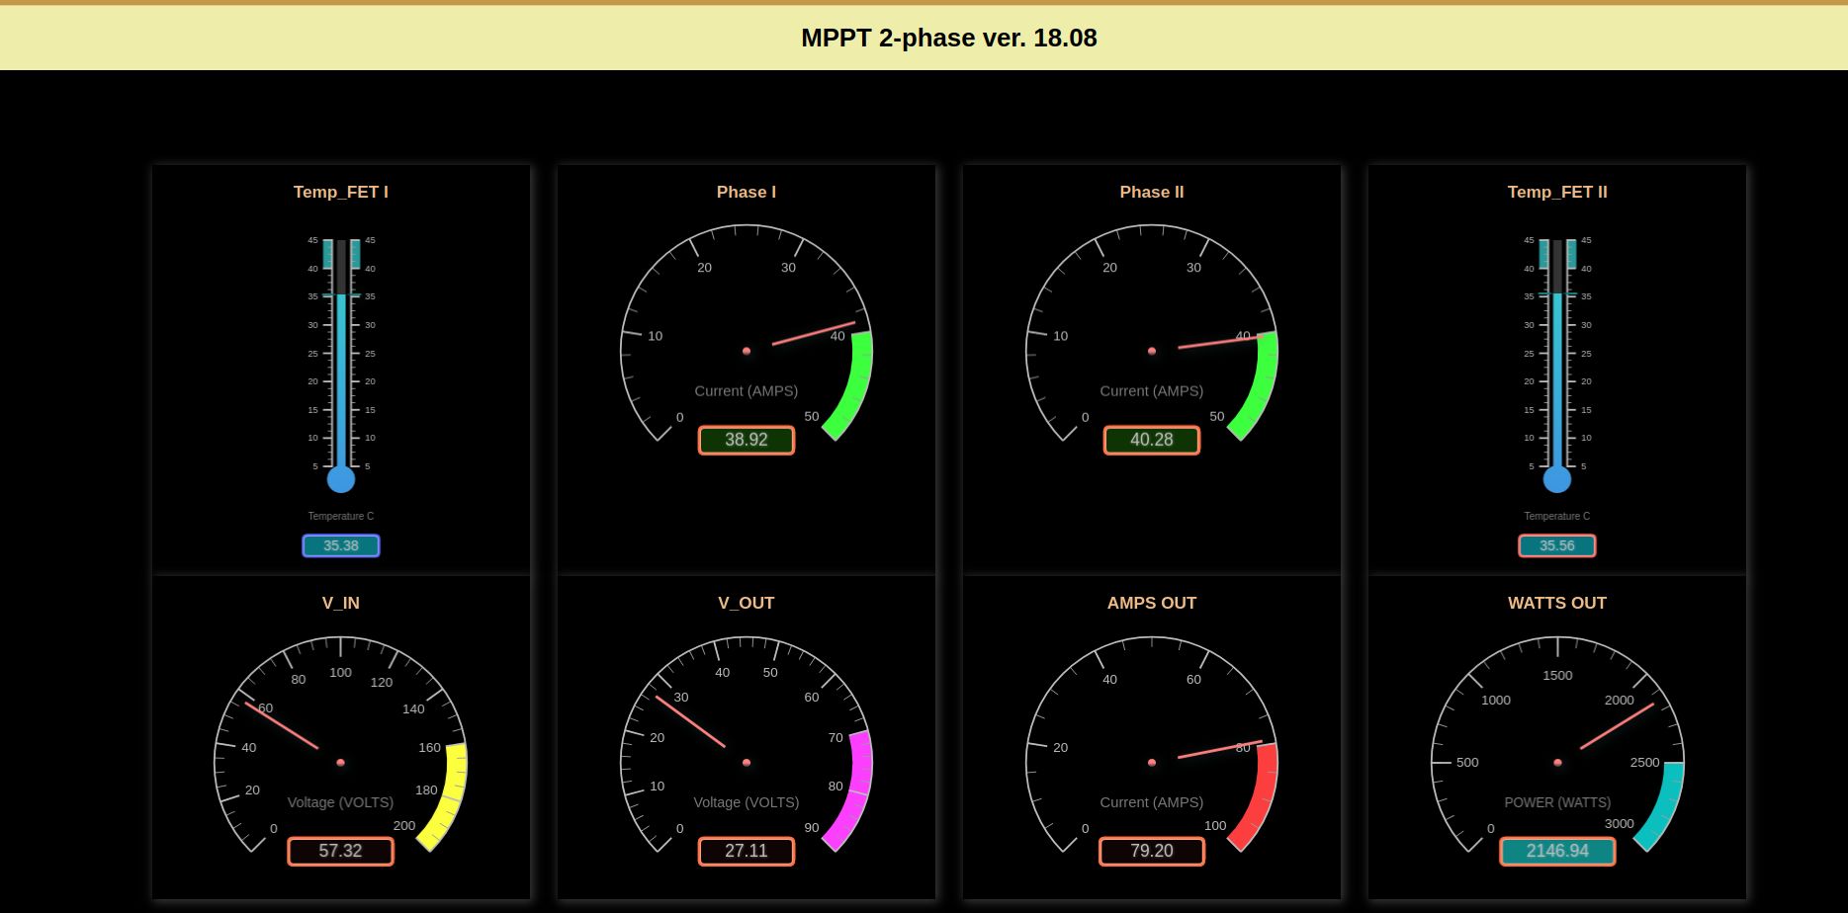1848x913 pixels.
Task: Select the WATTS OUT value box 2146.94
Action: click(x=1557, y=851)
